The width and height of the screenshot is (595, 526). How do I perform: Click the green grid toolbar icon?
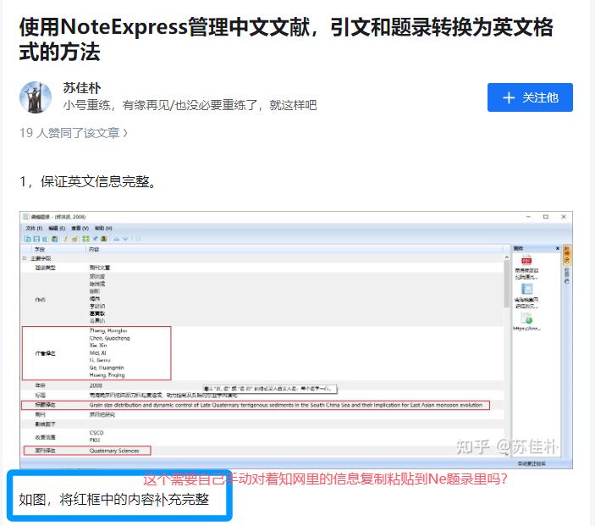tap(85, 239)
